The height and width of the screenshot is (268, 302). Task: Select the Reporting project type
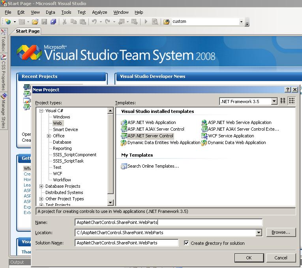[62, 148]
